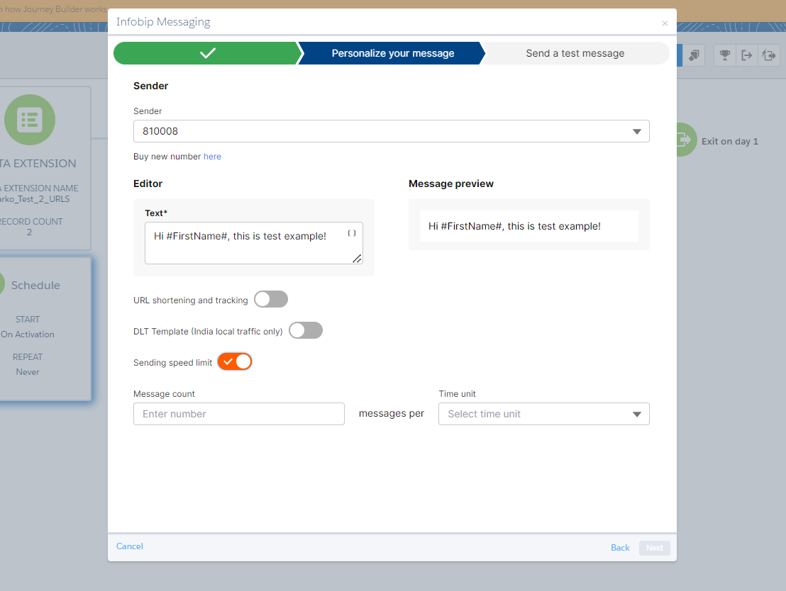Viewport: 786px width, 591px height.
Task: Click the Data Extension list icon on canvas
Action: [30, 120]
